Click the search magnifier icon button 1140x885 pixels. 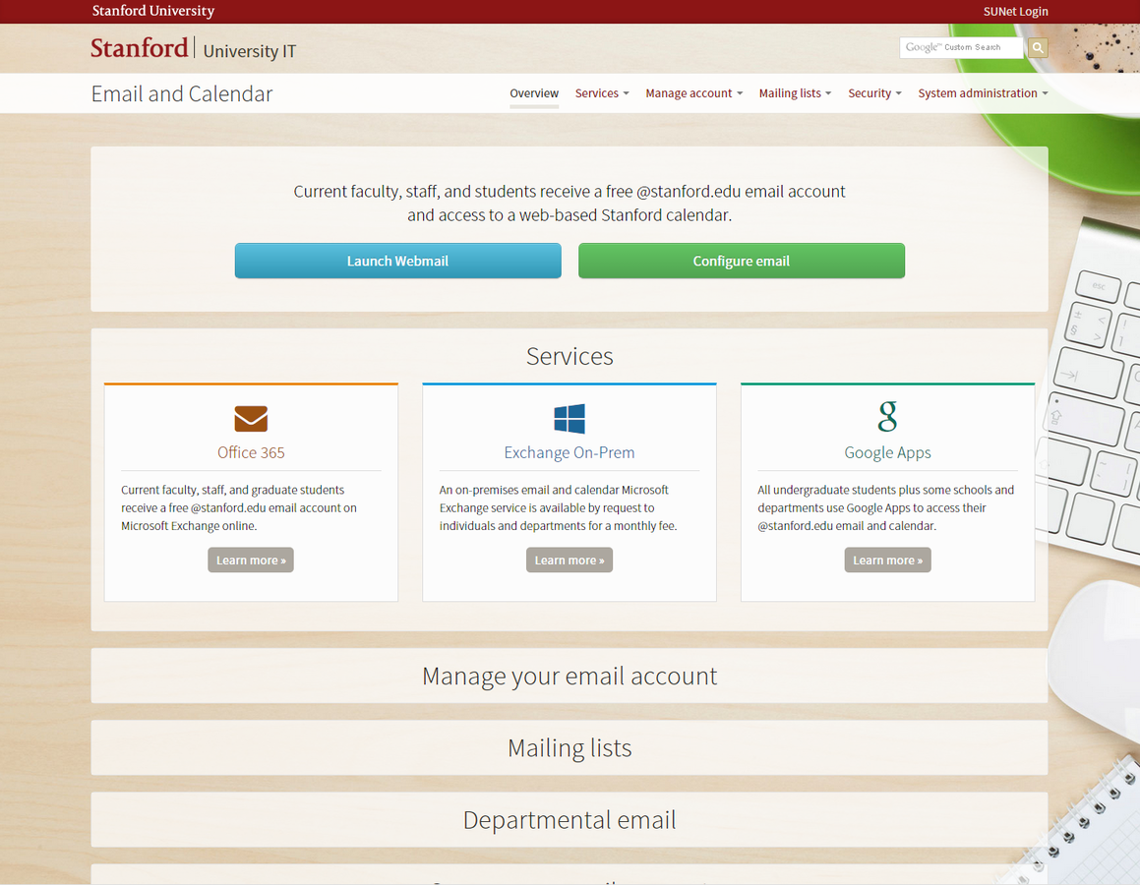tap(1038, 47)
